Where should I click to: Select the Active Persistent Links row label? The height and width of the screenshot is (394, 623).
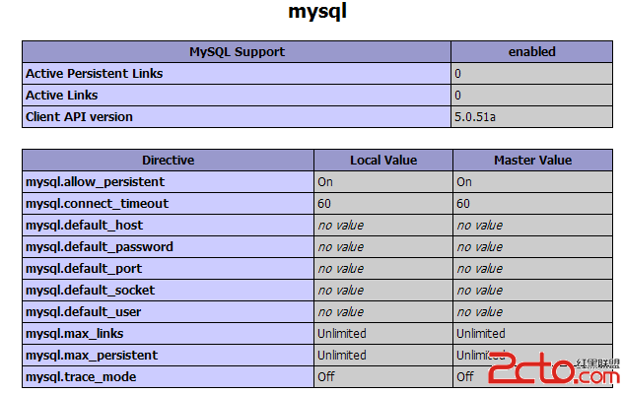click(95, 74)
